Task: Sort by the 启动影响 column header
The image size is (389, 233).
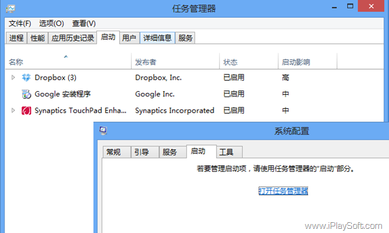Action: [x=308, y=62]
